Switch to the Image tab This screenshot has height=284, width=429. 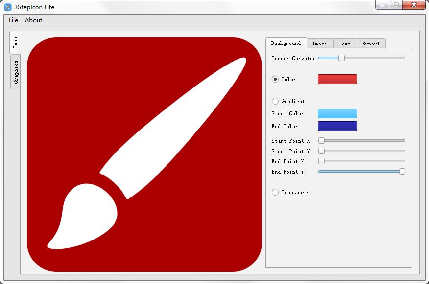point(320,44)
